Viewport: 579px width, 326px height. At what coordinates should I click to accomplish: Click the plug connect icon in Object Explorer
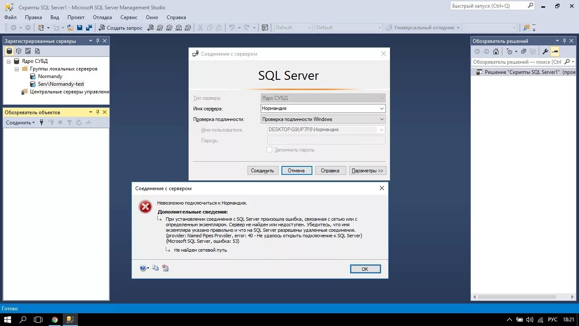[42, 122]
